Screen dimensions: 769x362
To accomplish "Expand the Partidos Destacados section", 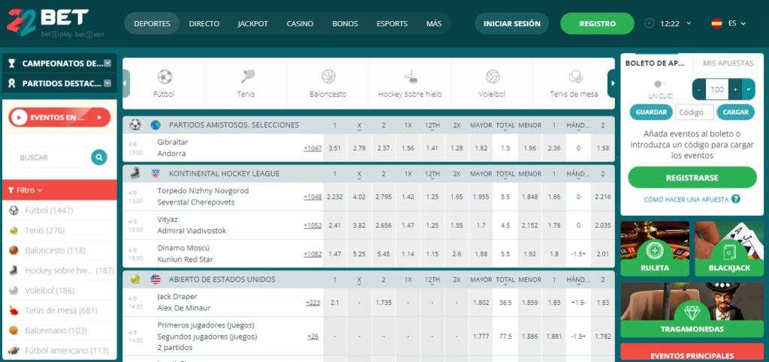I will point(107,84).
